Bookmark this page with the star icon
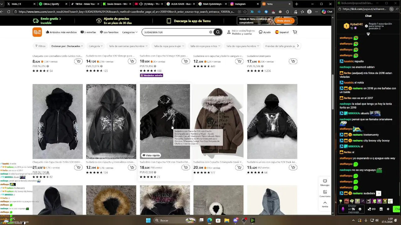The height and width of the screenshot is (225, 401). pos(245,12)
